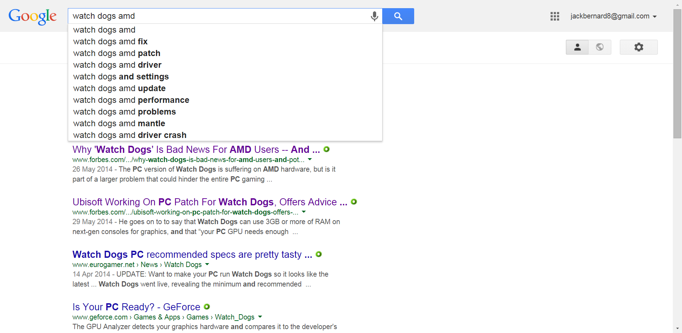682x333 pixels.
Task: Click the '29 May 2014' Forbes result snippet
Action: (206, 227)
